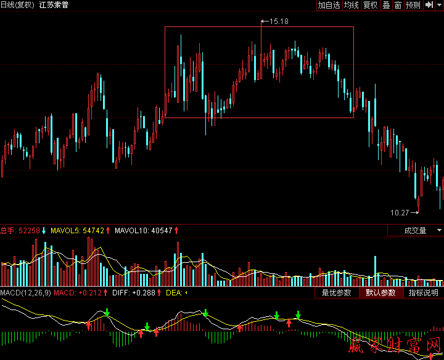Click the jump-to-end arrow icon
444x360 pixels.
(429, 5)
